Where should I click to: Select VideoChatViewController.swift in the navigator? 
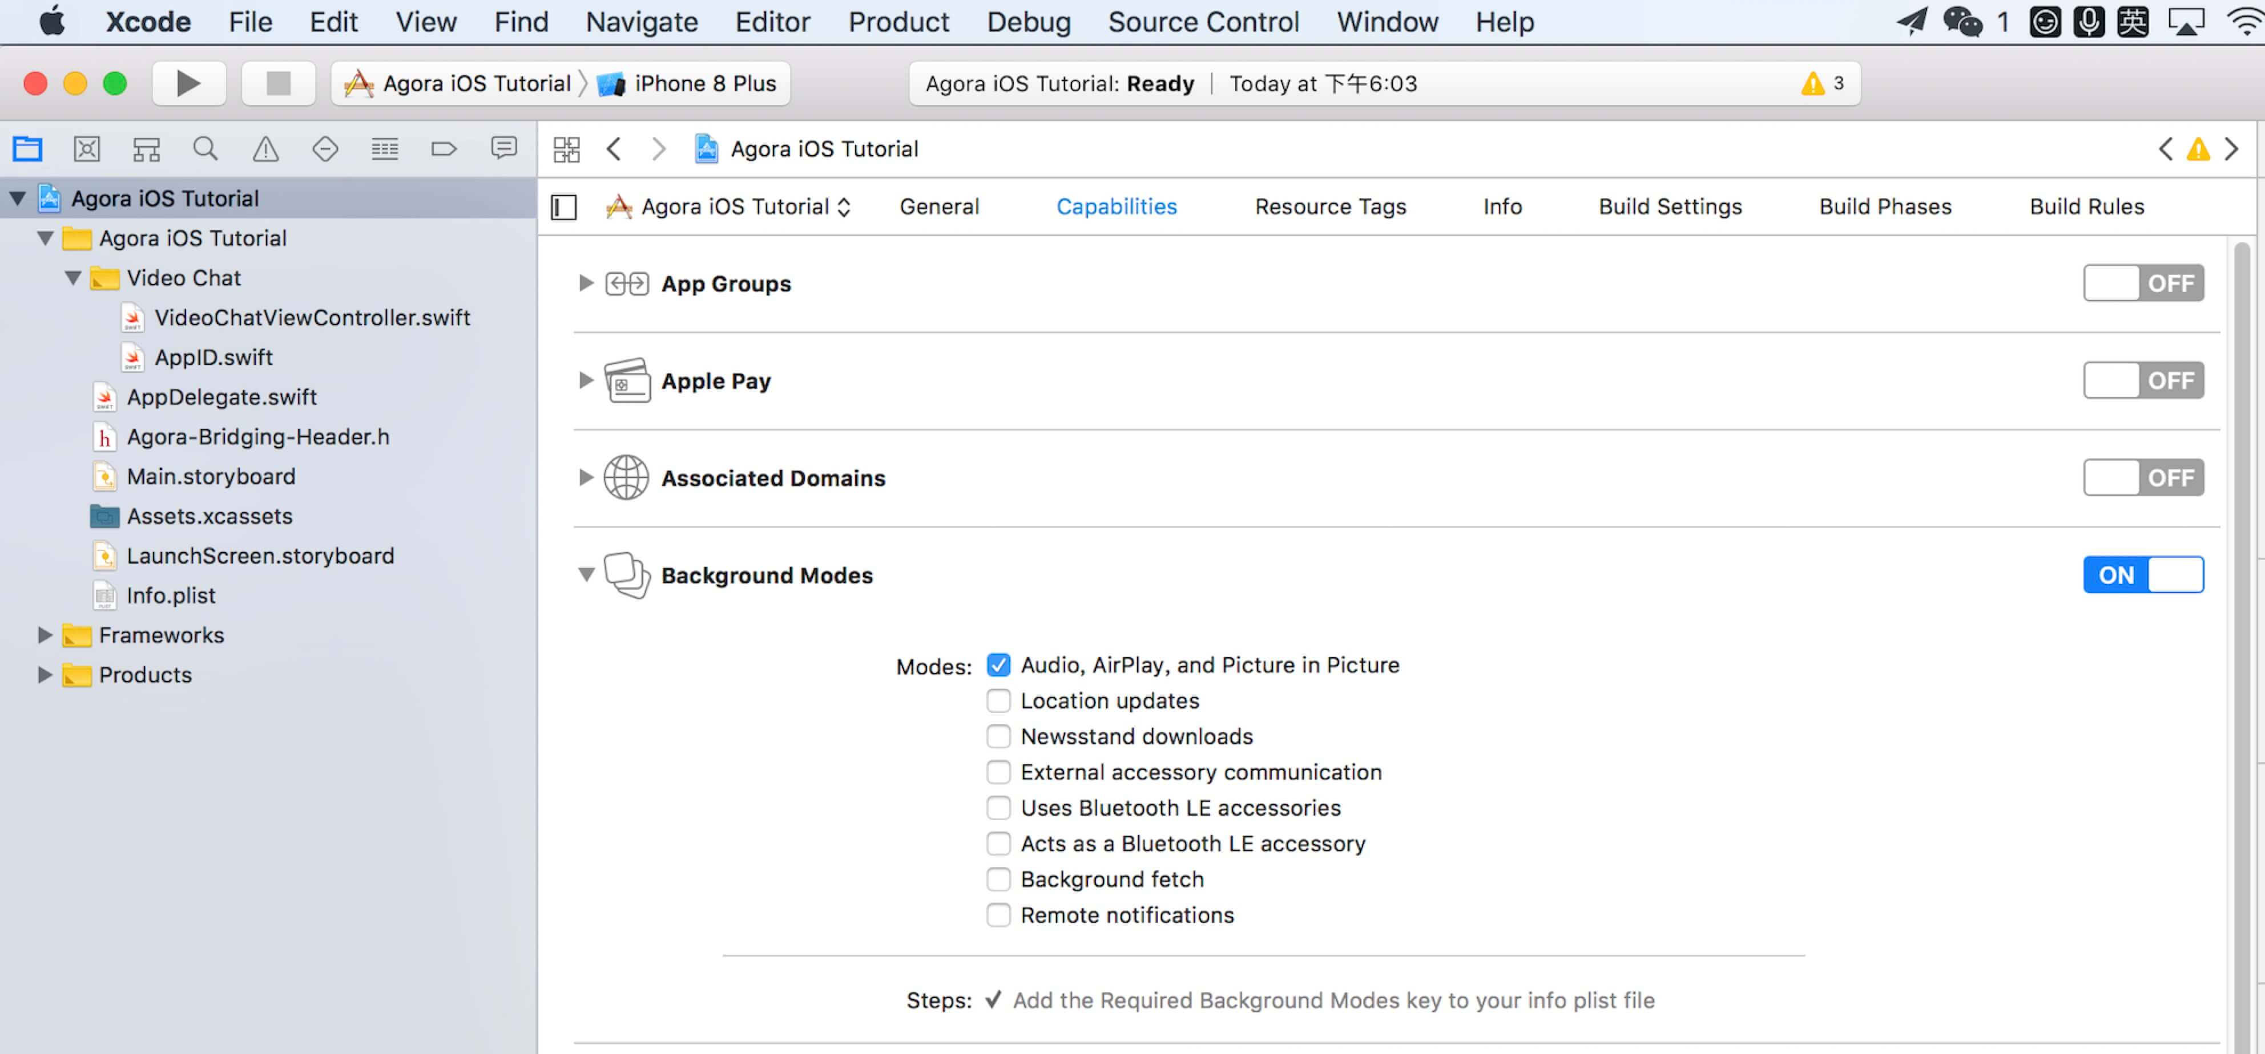click(268, 318)
